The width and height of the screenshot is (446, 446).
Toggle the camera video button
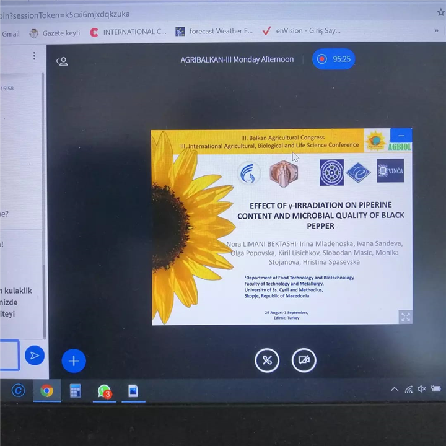304,361
